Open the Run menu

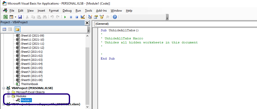coord(78,11)
